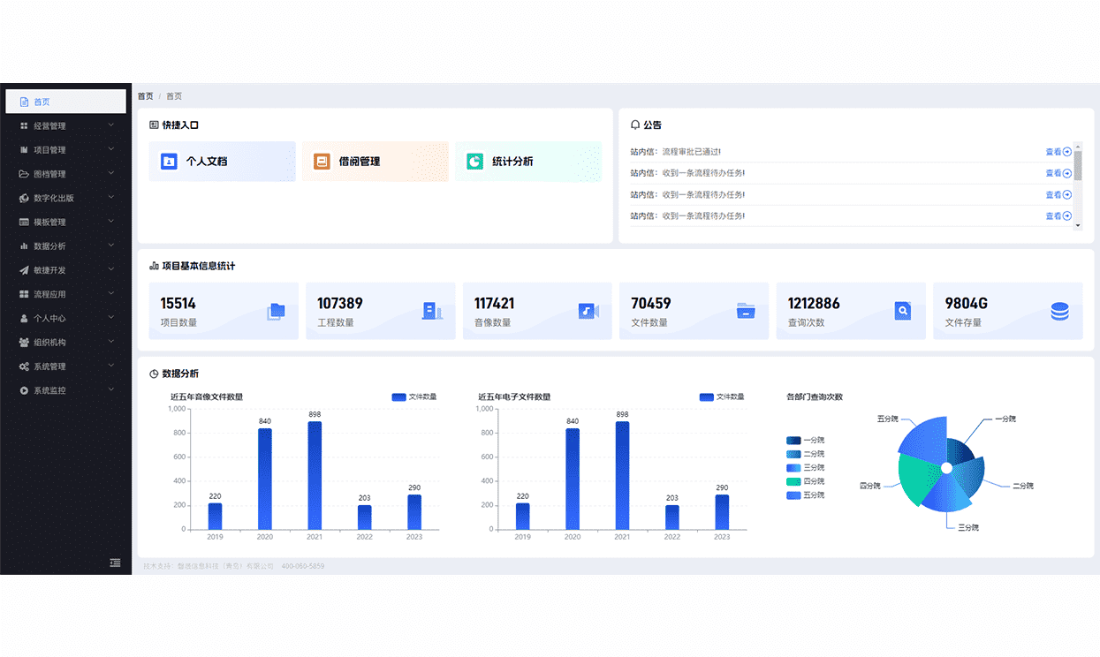Click 查看 for 流程审批已通过 notice
The image size is (1100, 657).
tap(1058, 152)
